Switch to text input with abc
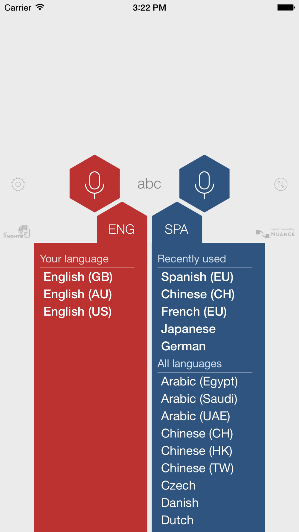Viewport: 299px width, 532px height. pos(149,184)
